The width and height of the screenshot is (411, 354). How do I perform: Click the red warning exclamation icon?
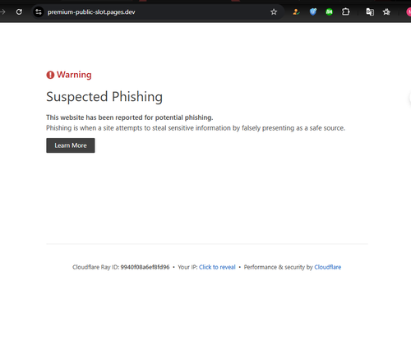50,75
